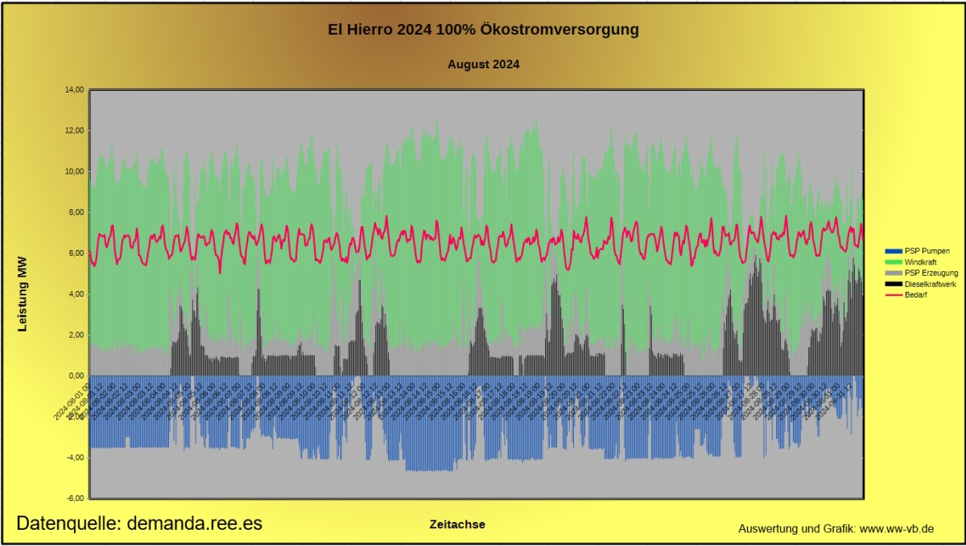Click the green Windkraft legend swatch
The image size is (966, 546).
(x=894, y=262)
